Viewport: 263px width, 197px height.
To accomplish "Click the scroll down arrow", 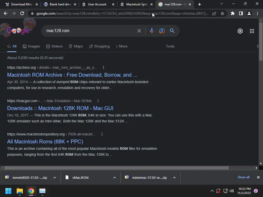I will 261,163.
